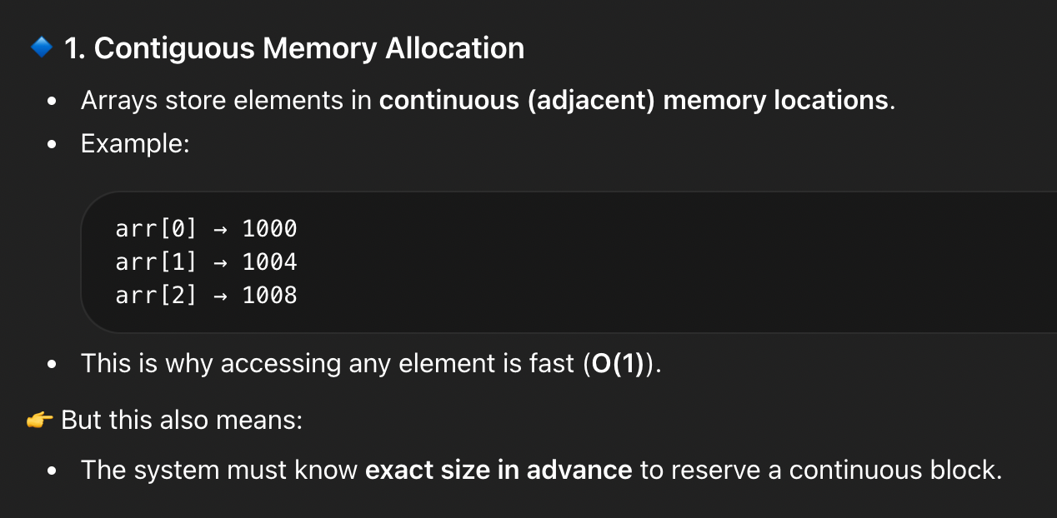The width and height of the screenshot is (1057, 518).
Task: Click the bullet before 'Example:'
Action: pyautogui.click(x=53, y=144)
